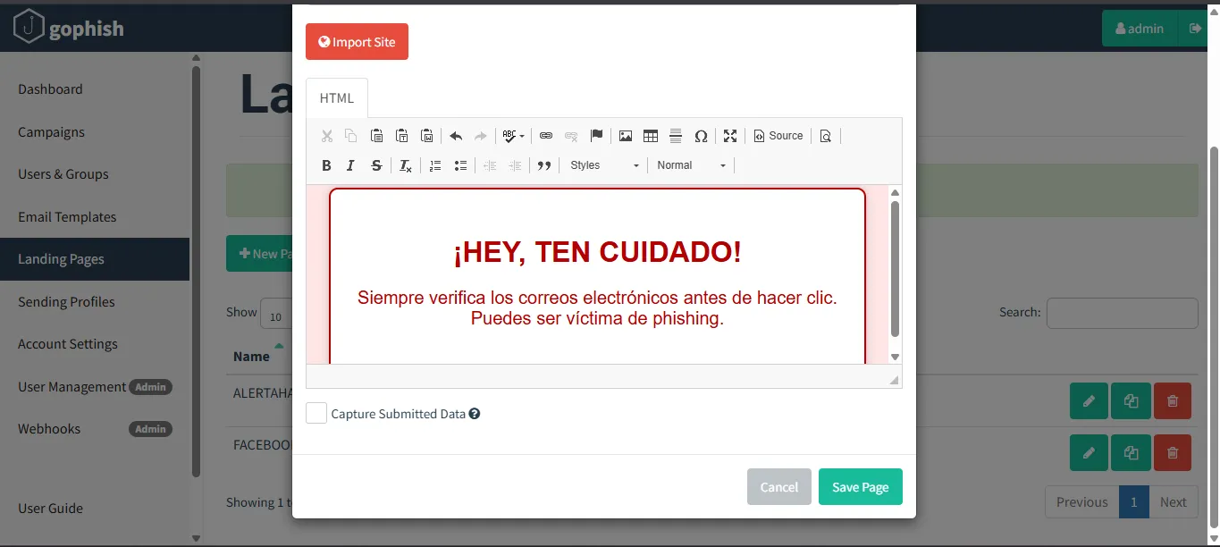The width and height of the screenshot is (1220, 547).
Task: Click the Redo arrow icon
Action: (x=481, y=136)
